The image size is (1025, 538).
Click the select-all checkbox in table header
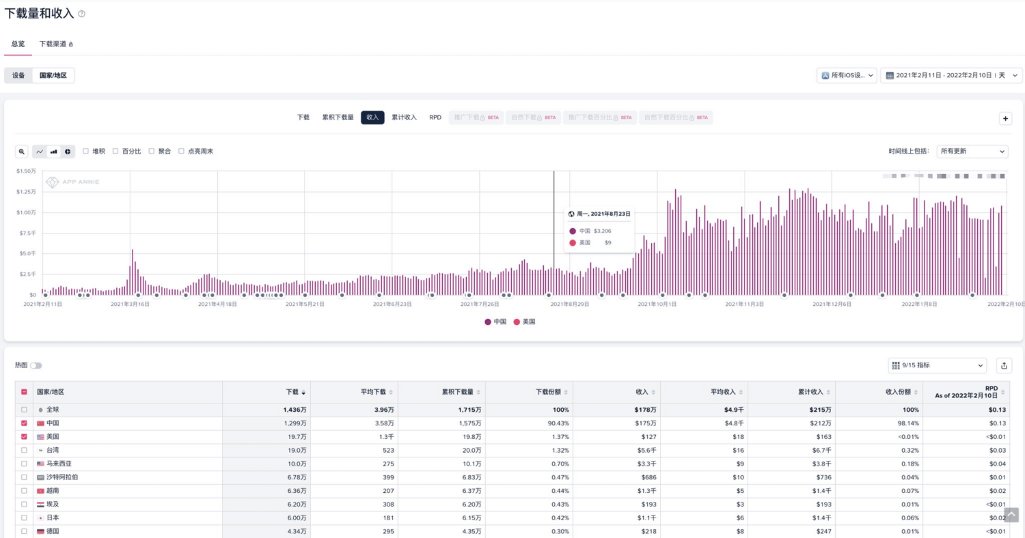tap(24, 392)
